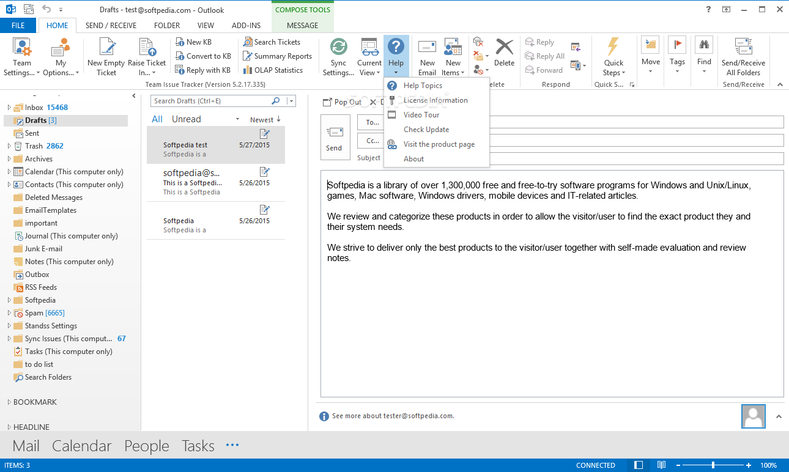Choose Check Update from the menu
The image size is (789, 472).
437,130
